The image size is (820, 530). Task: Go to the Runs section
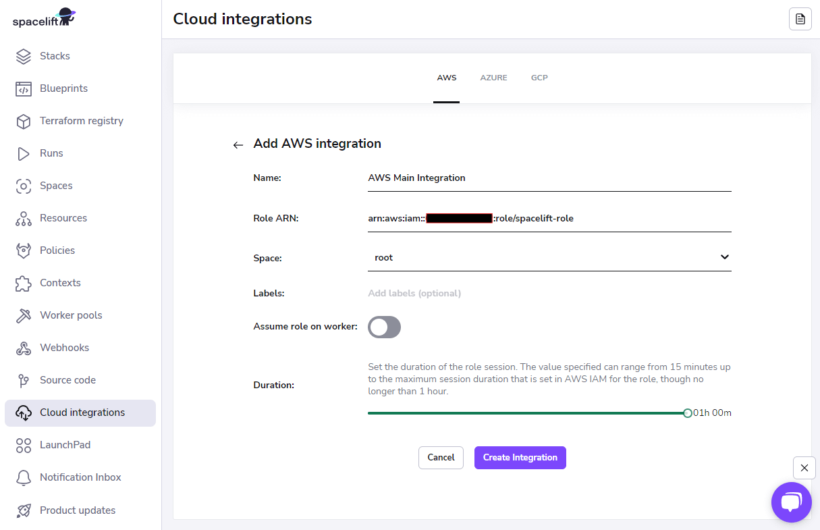pyautogui.click(x=51, y=153)
